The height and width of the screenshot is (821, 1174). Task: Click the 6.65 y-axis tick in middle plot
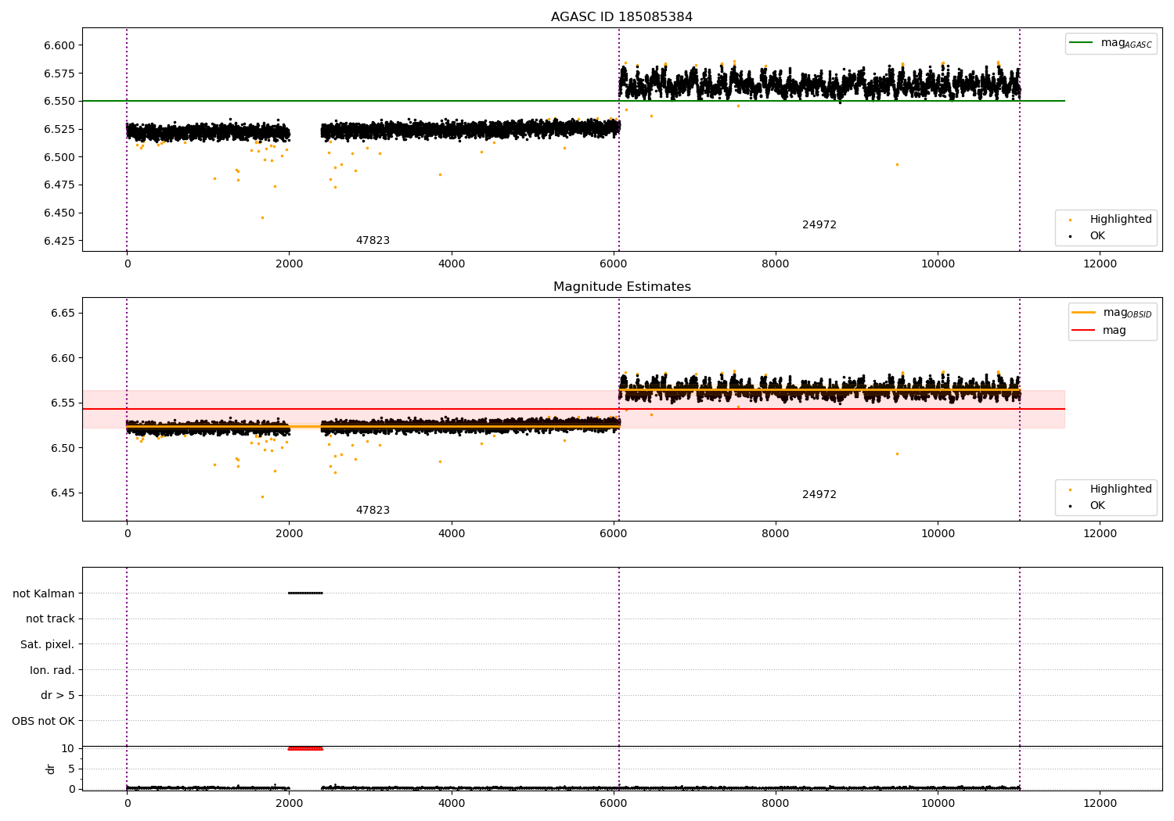click(62, 313)
